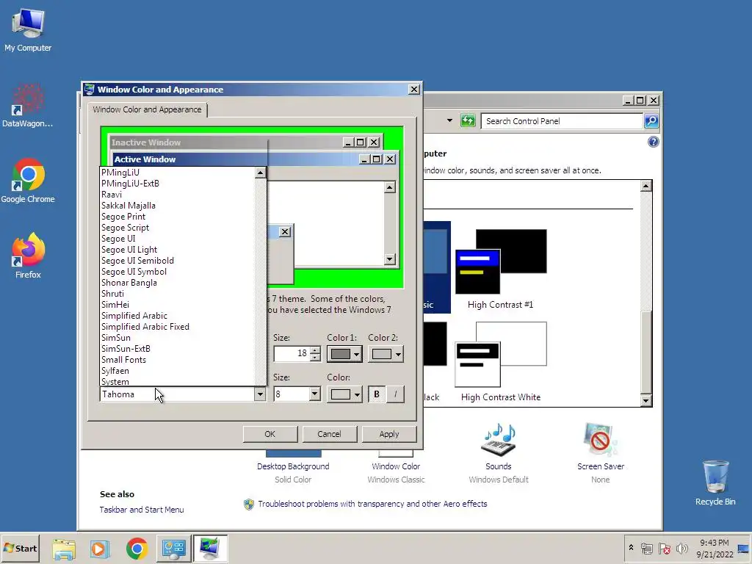
Task: Click Inactive Window title in preview
Action: tap(146, 142)
